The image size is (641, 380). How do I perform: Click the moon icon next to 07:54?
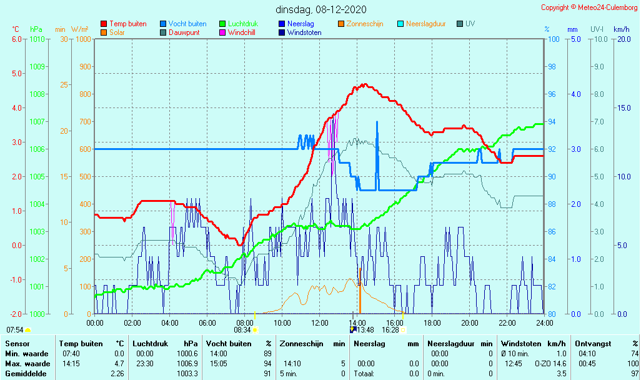click(x=27, y=330)
